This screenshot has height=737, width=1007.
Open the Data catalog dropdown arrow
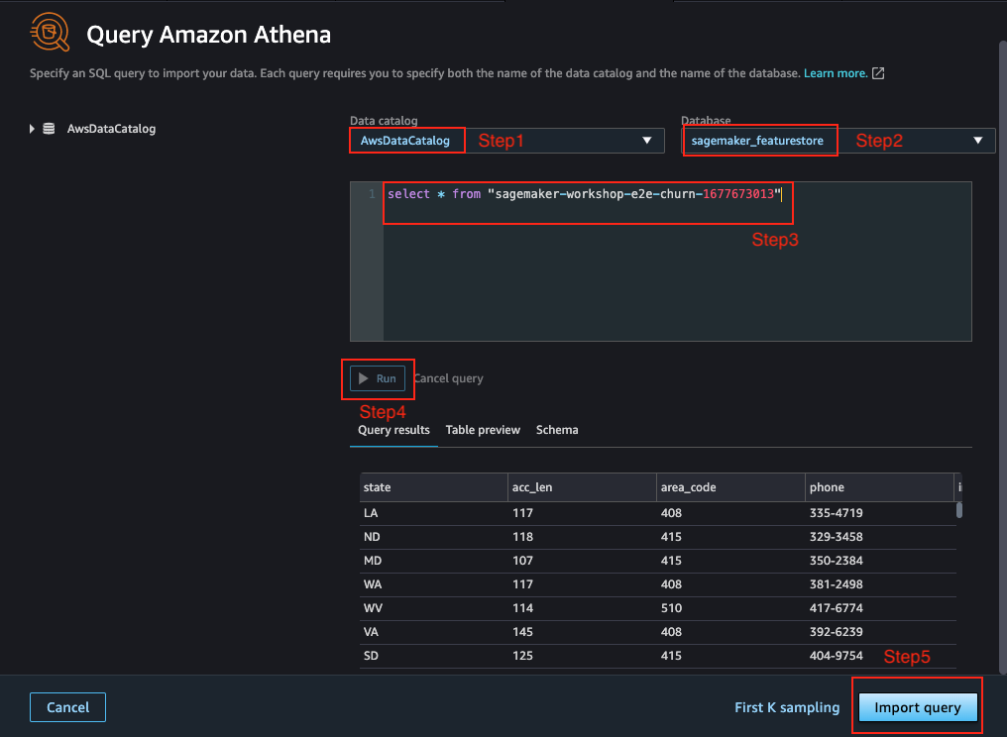click(x=646, y=141)
